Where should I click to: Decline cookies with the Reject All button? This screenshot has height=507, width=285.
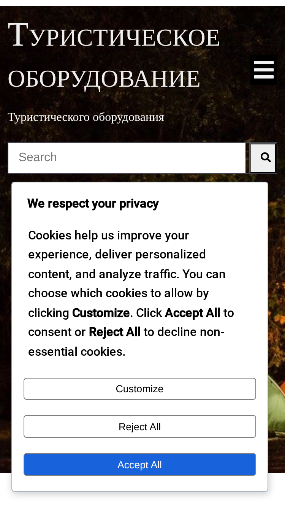coord(140,426)
